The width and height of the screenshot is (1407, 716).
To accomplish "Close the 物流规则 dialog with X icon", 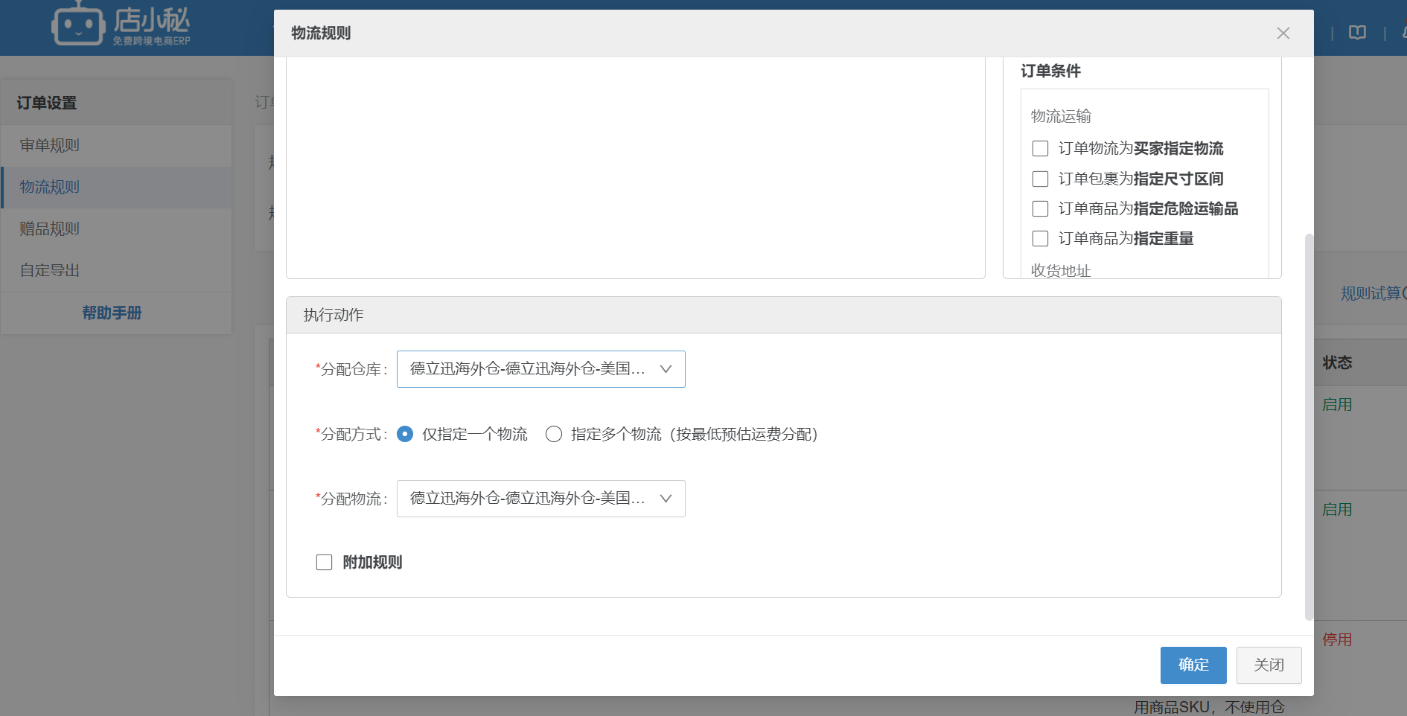I will (1283, 33).
